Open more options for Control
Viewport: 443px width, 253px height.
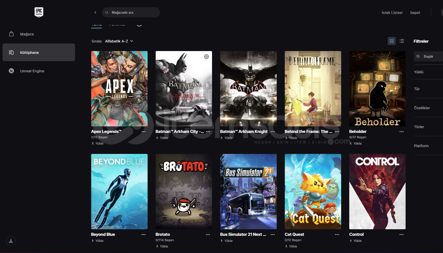(x=402, y=235)
